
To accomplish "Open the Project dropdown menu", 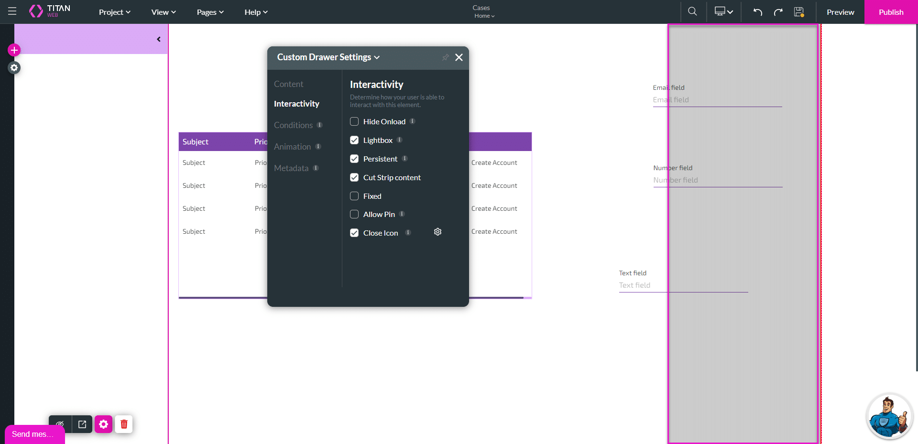I will [x=115, y=12].
